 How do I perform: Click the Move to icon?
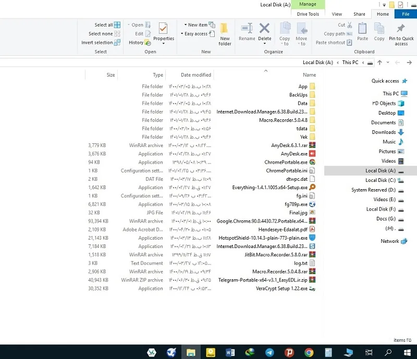coord(302,28)
